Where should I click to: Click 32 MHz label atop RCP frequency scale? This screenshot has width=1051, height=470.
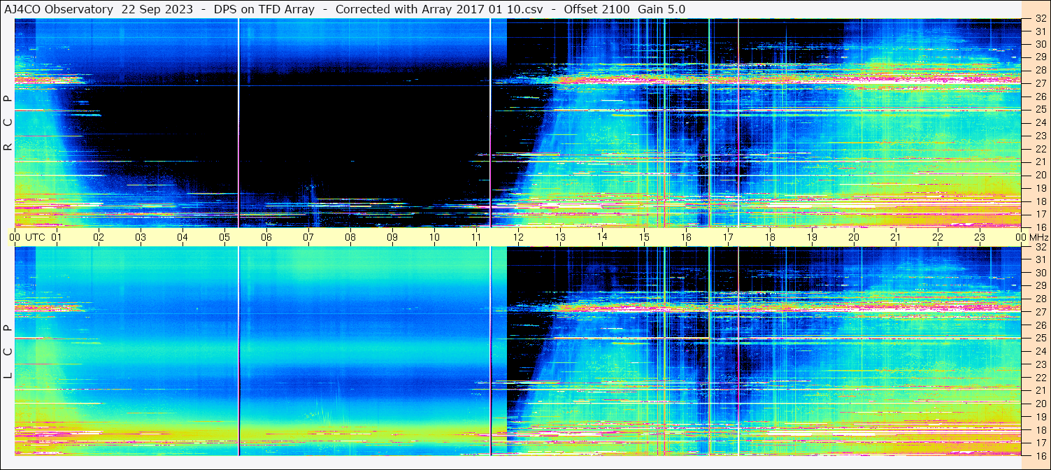click(1041, 19)
